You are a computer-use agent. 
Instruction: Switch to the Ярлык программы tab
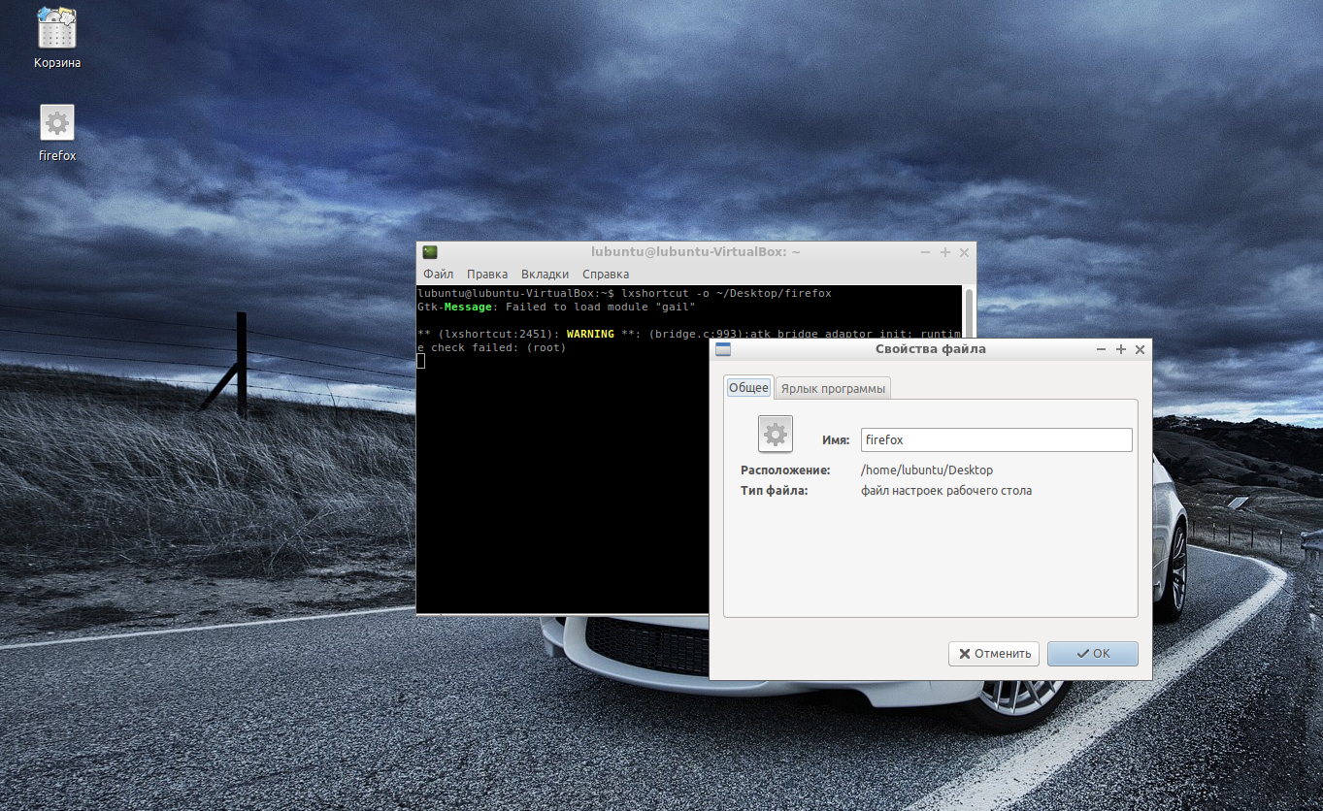pos(833,388)
